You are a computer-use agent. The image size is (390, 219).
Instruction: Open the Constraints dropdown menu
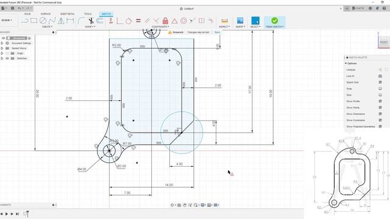pos(160,27)
